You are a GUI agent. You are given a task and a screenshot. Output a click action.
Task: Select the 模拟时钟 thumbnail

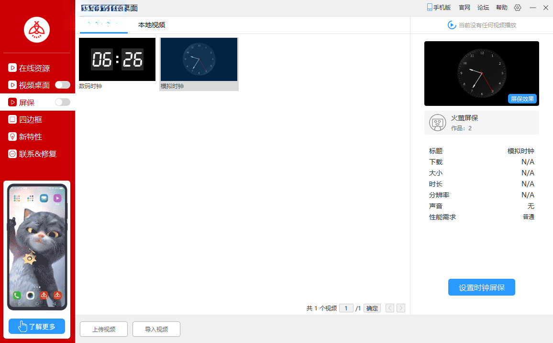tap(199, 59)
